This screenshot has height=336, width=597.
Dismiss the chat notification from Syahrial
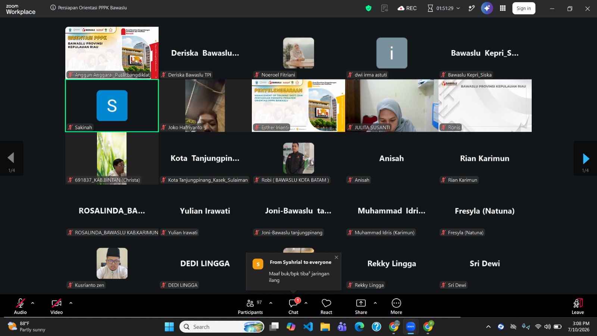(337, 257)
